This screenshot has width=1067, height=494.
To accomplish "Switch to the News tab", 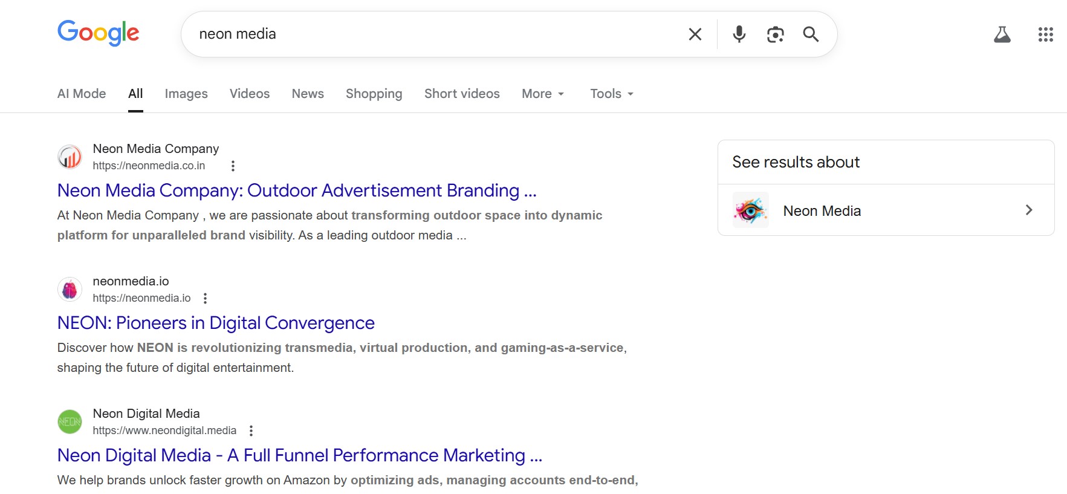I will [308, 94].
